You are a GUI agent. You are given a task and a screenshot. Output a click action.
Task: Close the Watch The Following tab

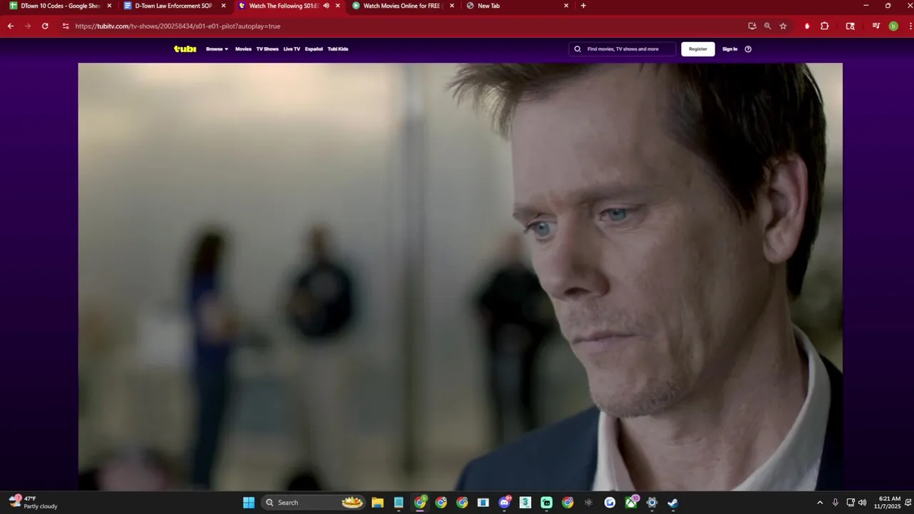(x=338, y=6)
